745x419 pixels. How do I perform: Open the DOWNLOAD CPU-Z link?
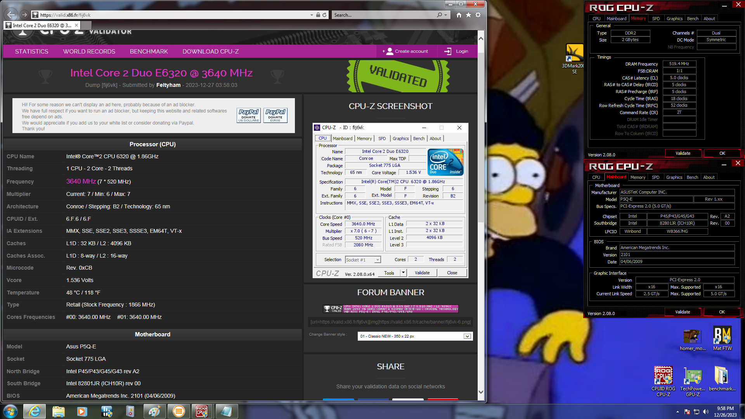coord(211,51)
